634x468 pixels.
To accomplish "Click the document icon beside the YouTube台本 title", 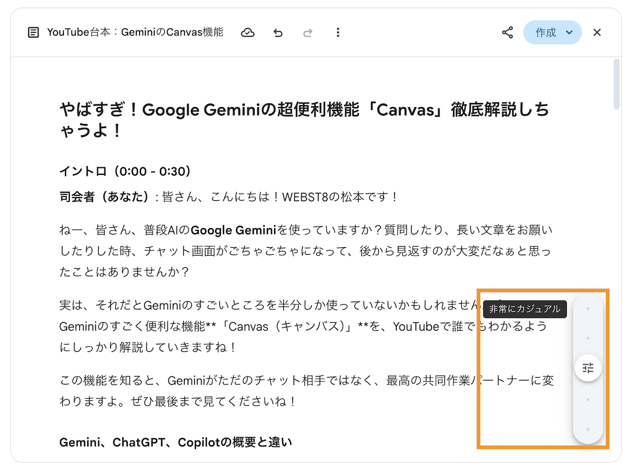I will coord(33,33).
